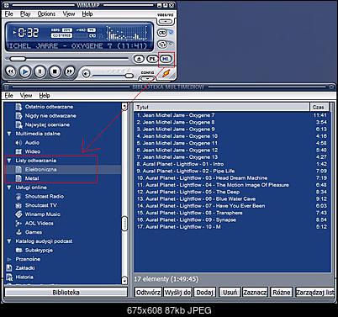Click the Eject open-file button
This screenshot has width=338, height=317.
coord(139,59)
